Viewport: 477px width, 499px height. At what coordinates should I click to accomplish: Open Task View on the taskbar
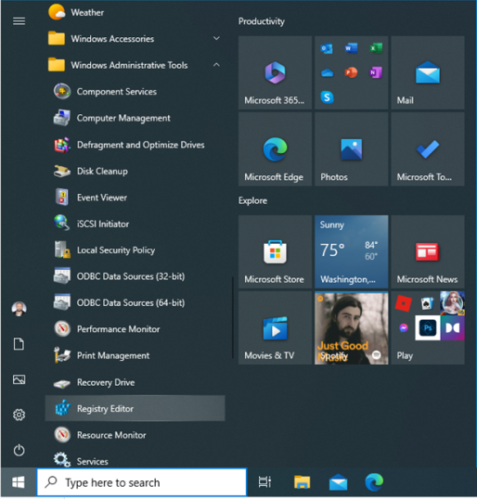point(264,482)
